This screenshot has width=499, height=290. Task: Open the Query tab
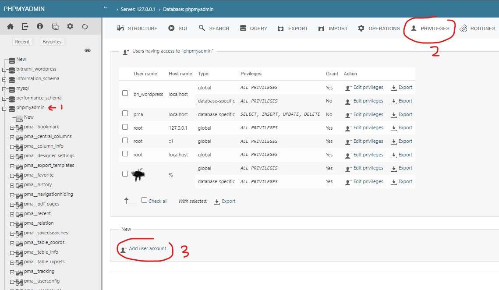[253, 28]
